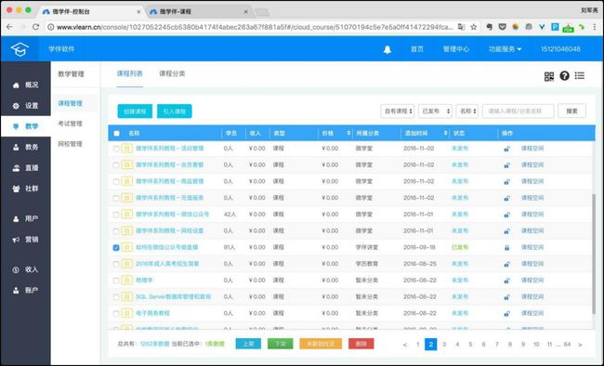This screenshot has height=366, width=604.
Task: Open the Chrome three-dot menu
Action: (x=595, y=27)
